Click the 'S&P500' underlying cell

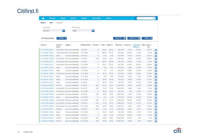(59, 109)
